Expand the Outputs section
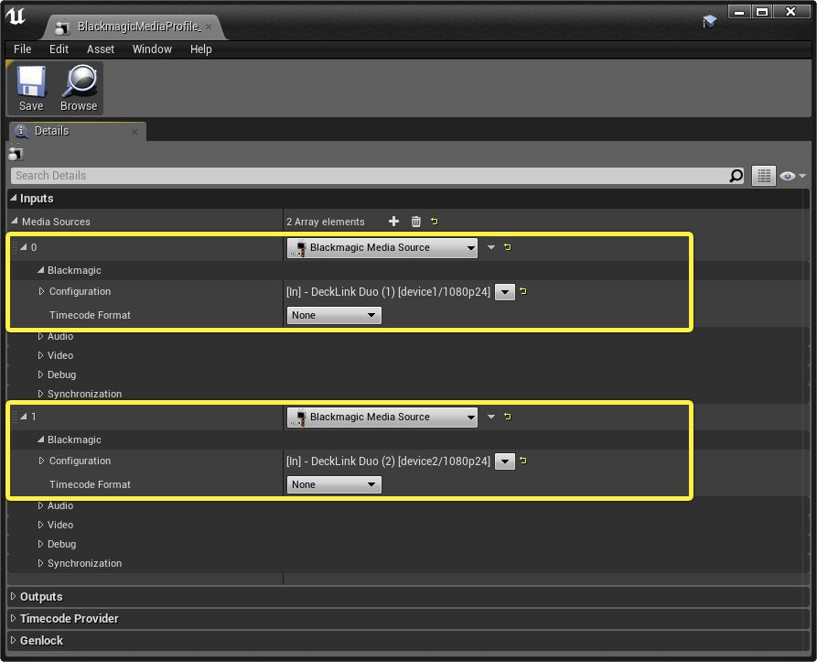 point(40,596)
